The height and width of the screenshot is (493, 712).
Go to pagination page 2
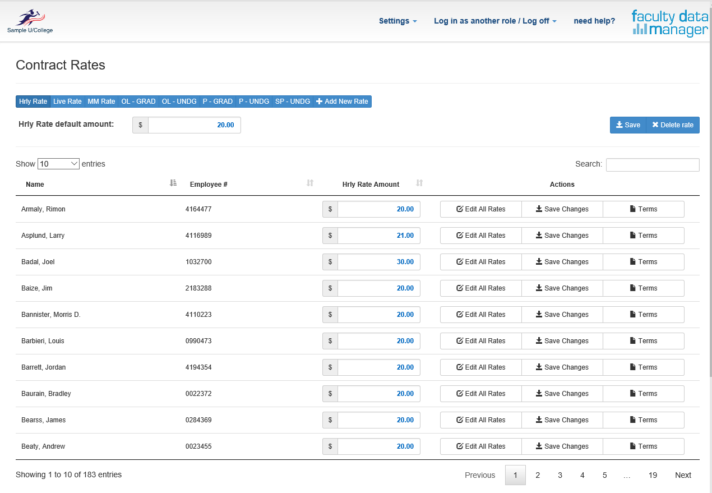click(x=538, y=475)
